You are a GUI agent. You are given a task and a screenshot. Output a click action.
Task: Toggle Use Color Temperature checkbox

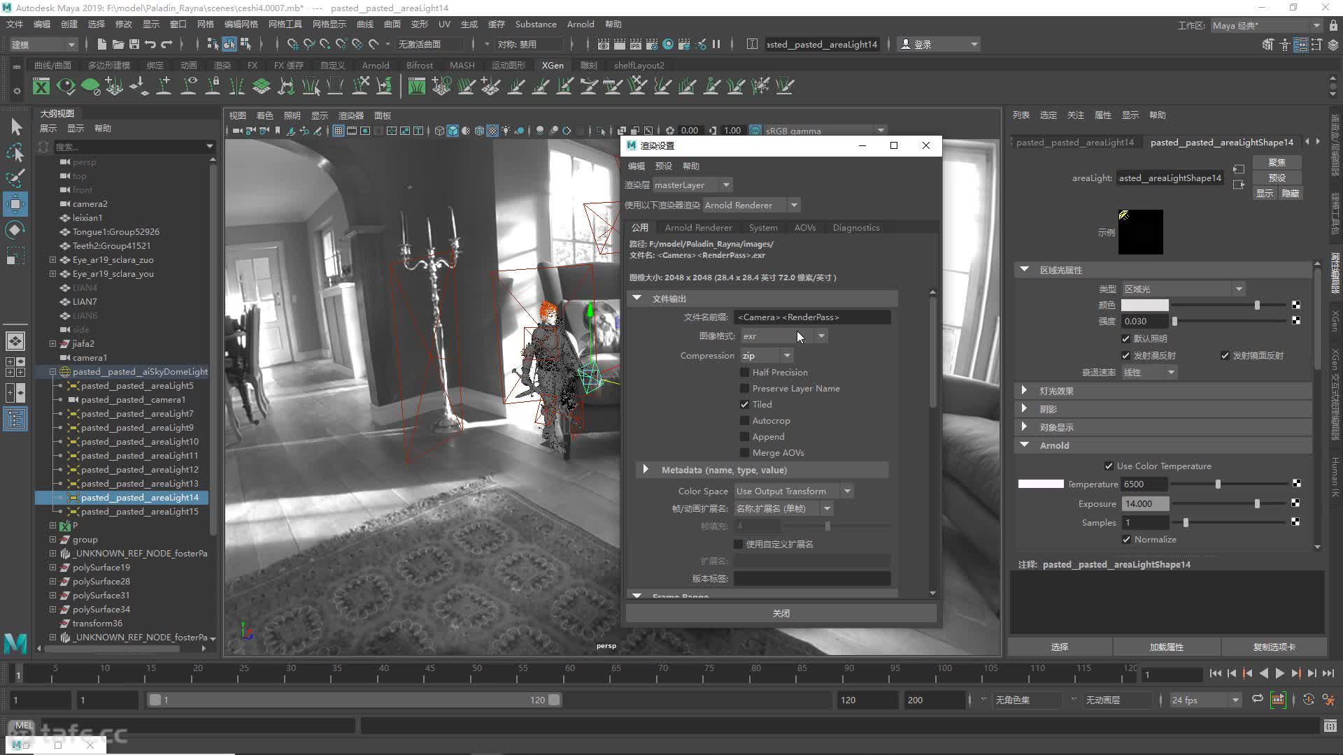(1109, 466)
